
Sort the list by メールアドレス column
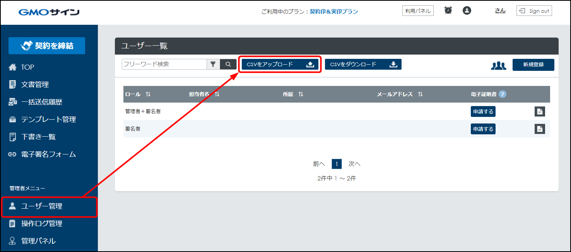pyautogui.click(x=420, y=94)
